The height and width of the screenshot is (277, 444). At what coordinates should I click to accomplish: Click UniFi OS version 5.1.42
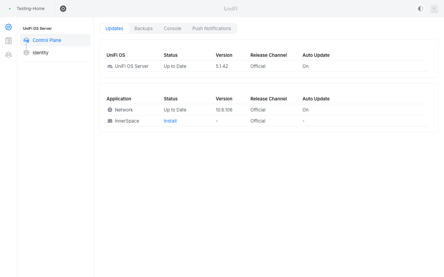click(222, 66)
